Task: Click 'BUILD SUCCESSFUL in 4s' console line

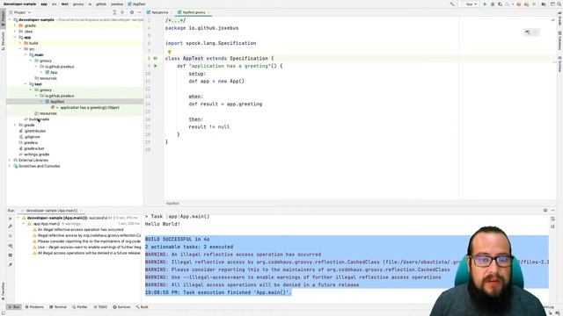Action: 177,239
